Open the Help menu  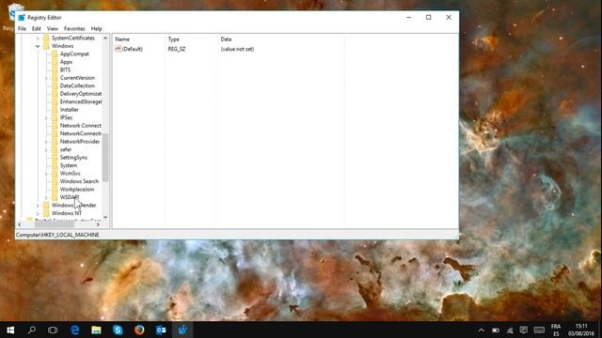tap(96, 29)
